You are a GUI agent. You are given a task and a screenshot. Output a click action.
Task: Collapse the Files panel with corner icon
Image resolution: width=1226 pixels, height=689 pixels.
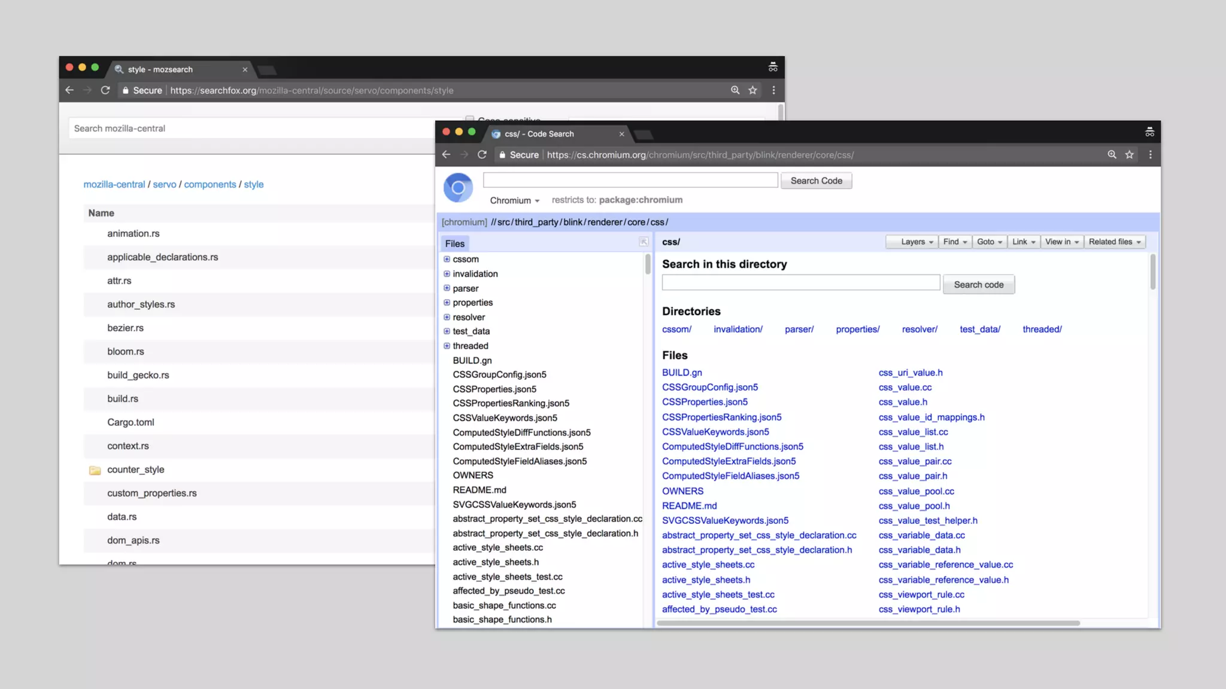(x=644, y=242)
